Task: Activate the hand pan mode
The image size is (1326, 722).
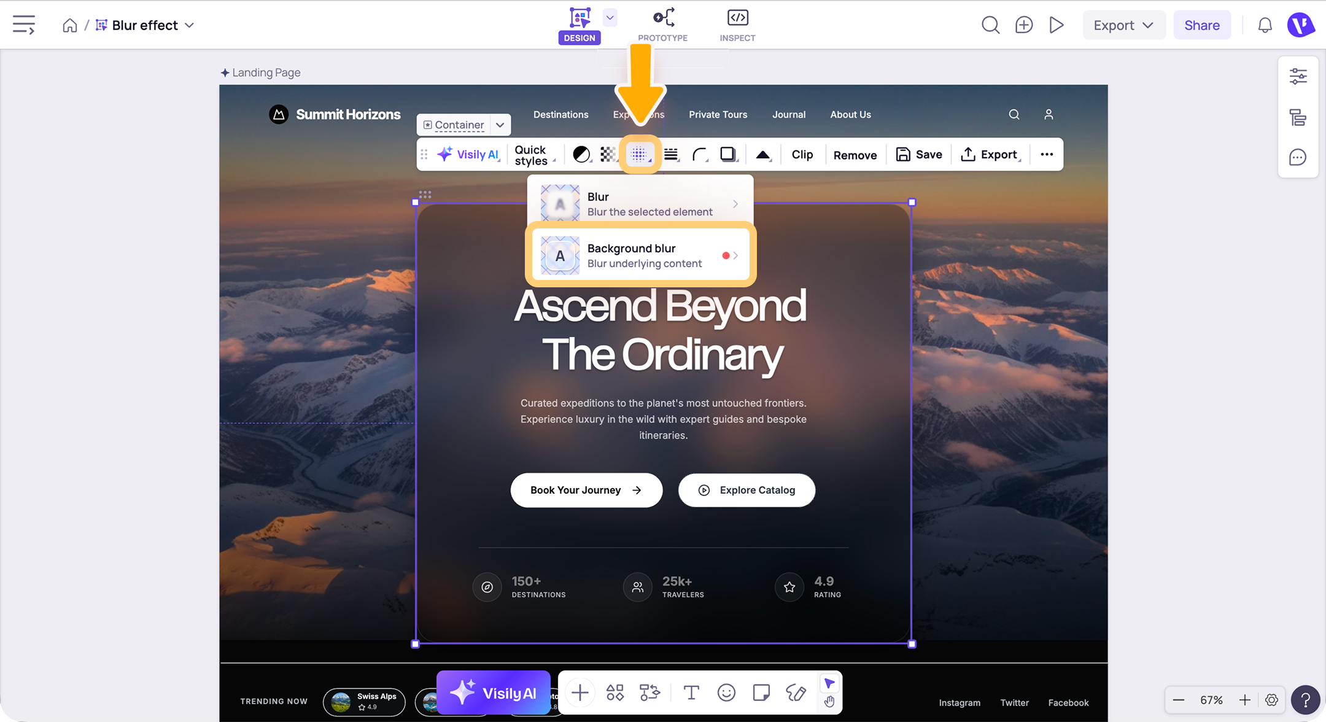Action: [x=829, y=702]
